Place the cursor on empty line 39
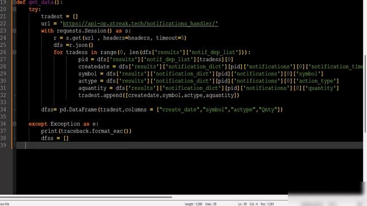The image size is (367, 206). tap(190, 145)
